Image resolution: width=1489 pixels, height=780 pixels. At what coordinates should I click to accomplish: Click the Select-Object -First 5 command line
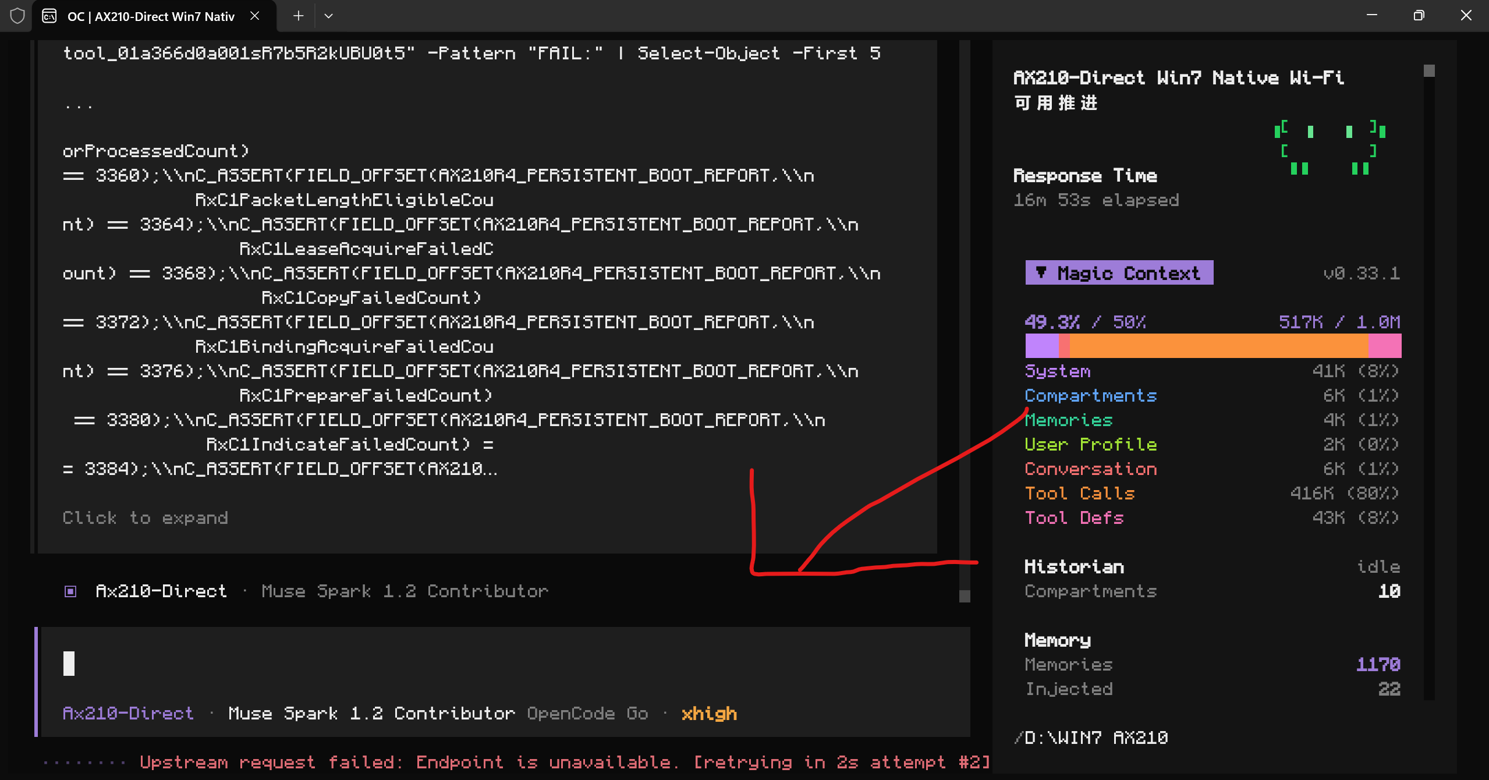tap(471, 53)
